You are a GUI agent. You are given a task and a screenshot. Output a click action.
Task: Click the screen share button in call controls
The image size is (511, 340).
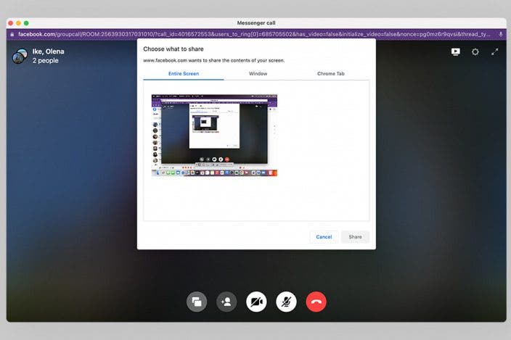(x=197, y=302)
